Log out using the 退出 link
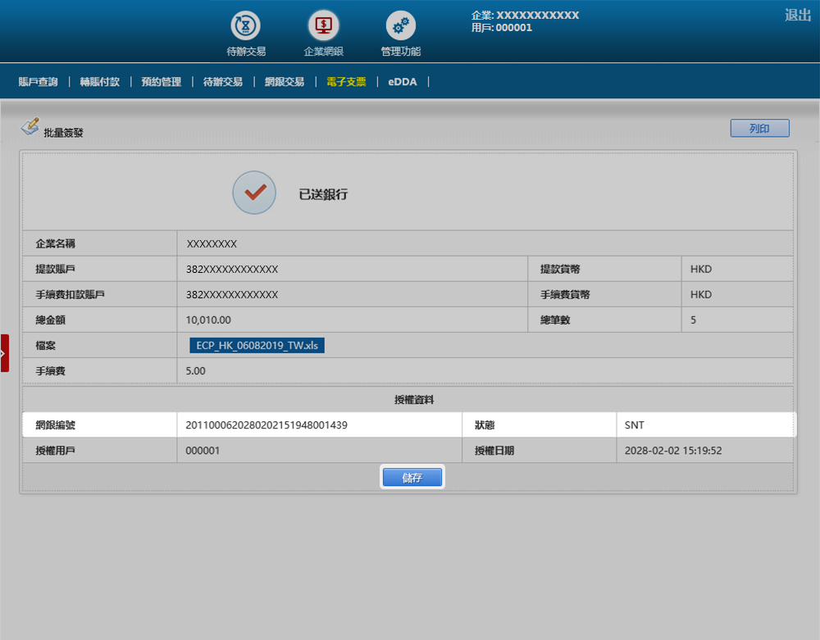The image size is (820, 640). click(x=797, y=15)
